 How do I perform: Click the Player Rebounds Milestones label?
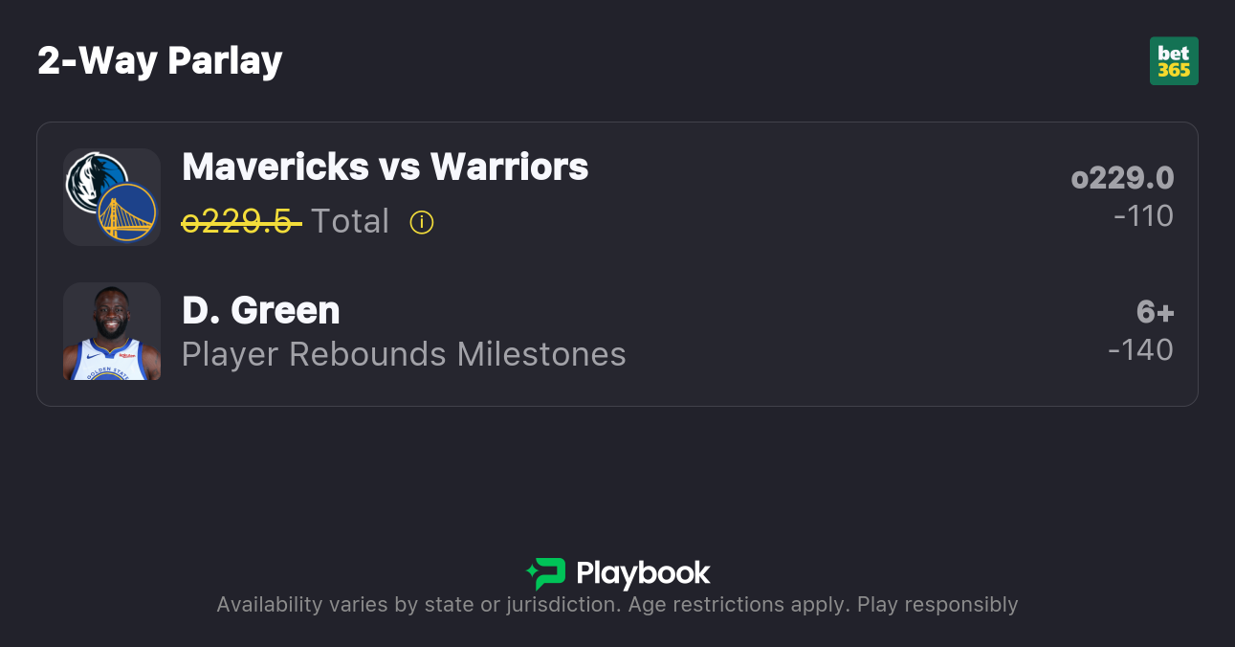coord(404,354)
